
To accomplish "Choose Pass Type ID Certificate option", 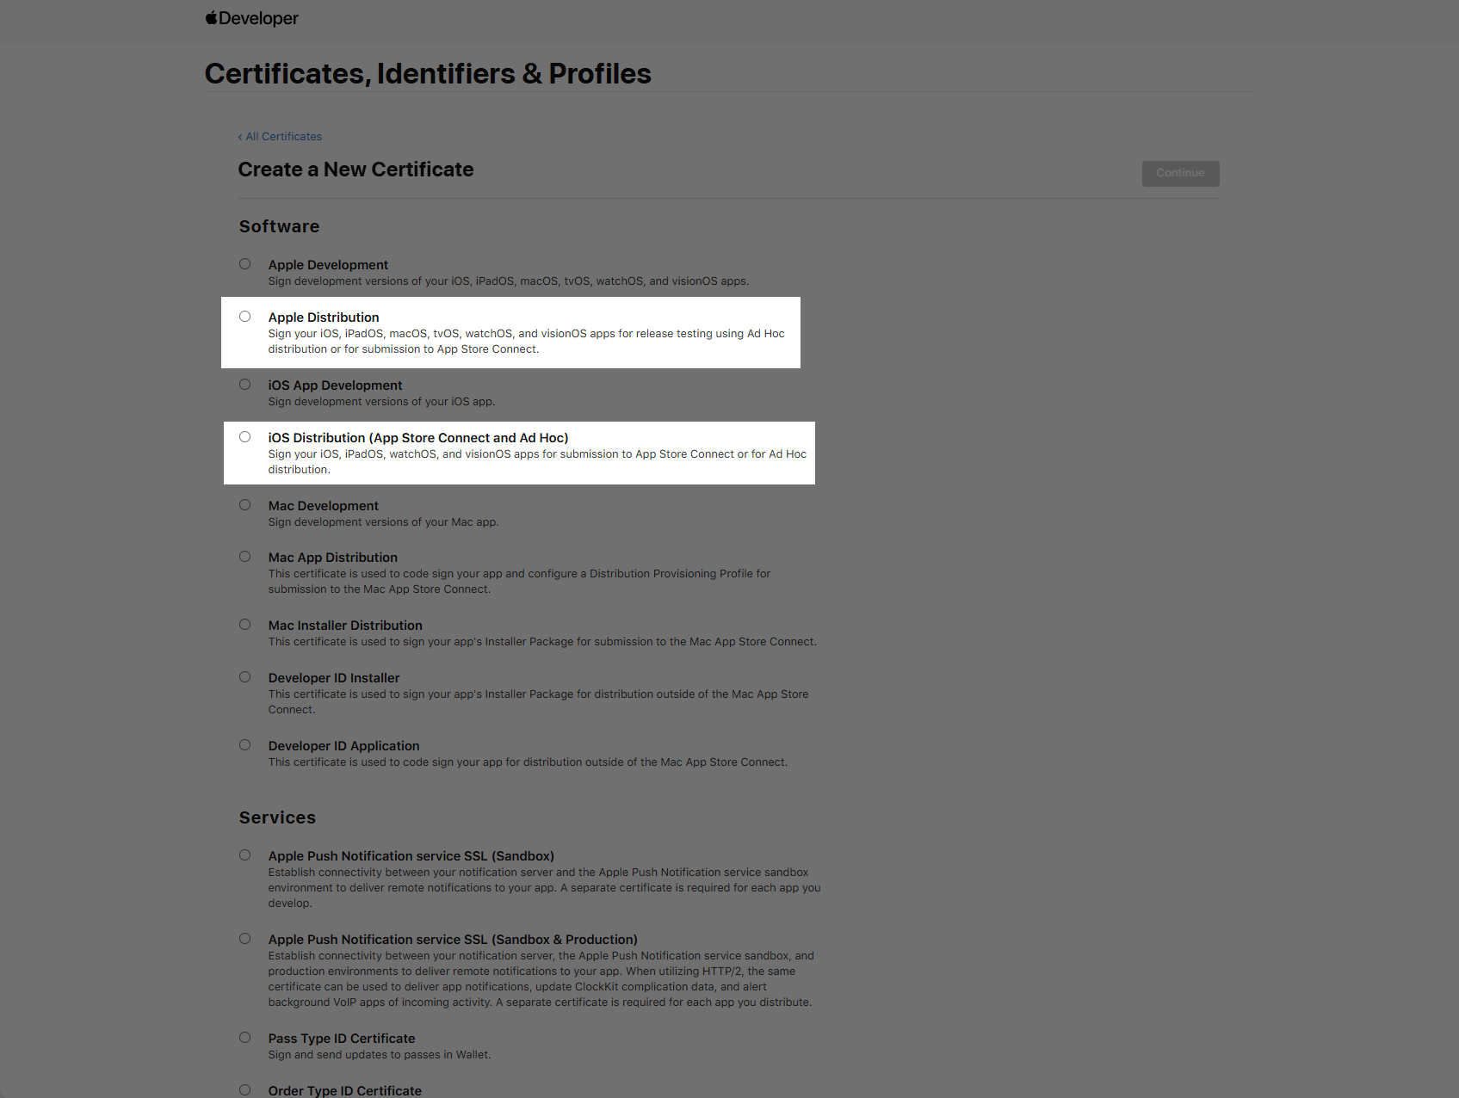I will coord(245,1038).
